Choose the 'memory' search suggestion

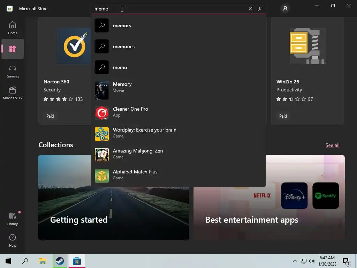tap(178, 25)
